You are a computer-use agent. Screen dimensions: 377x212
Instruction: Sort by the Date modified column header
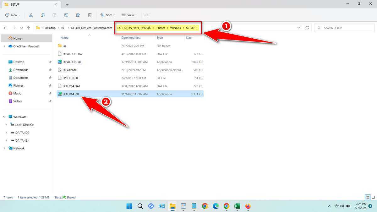131,38
